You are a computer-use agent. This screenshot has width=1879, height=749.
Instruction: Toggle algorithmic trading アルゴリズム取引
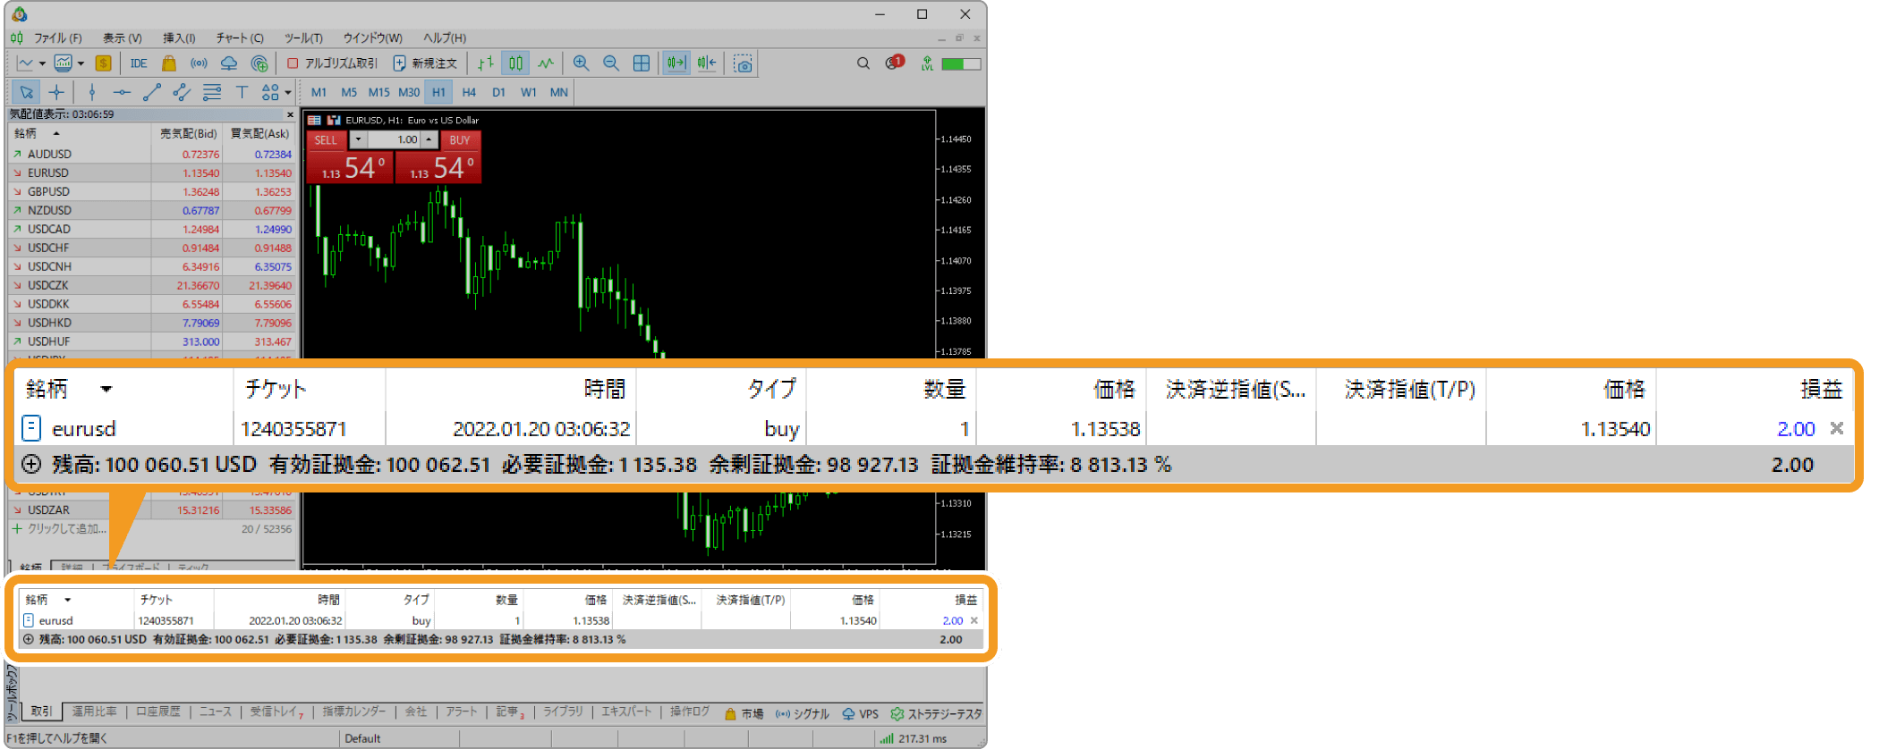point(332,63)
